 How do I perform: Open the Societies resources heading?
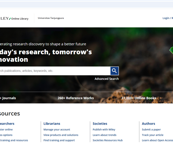click(x=100, y=123)
